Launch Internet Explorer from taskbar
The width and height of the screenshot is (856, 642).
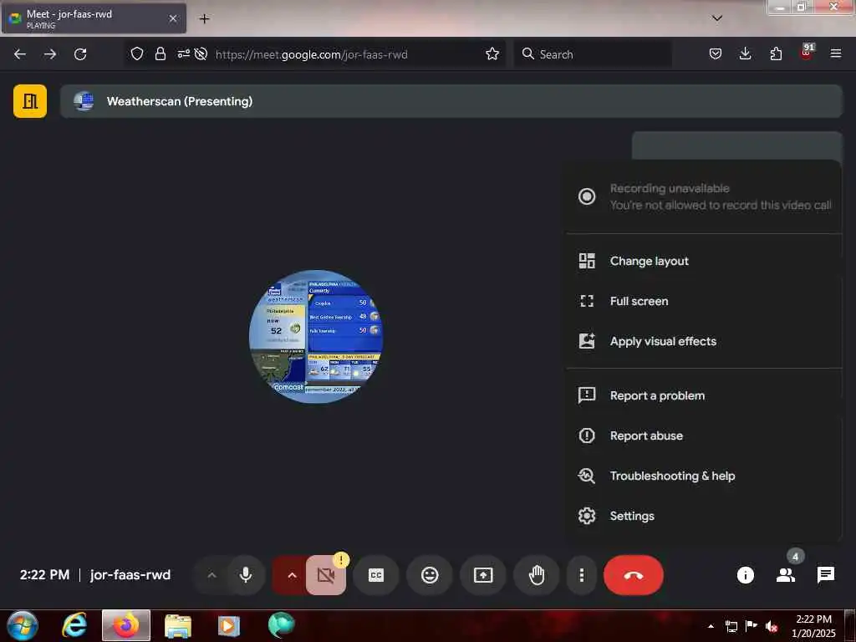tap(74, 625)
